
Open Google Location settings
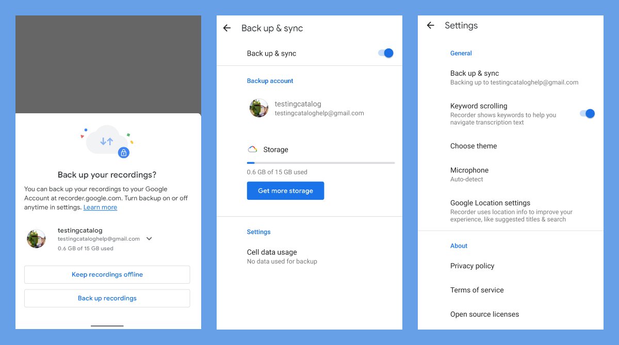490,203
